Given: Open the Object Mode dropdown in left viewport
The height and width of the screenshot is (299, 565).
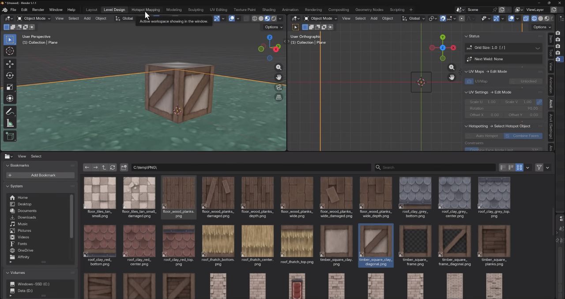Looking at the screenshot, I should (34, 18).
